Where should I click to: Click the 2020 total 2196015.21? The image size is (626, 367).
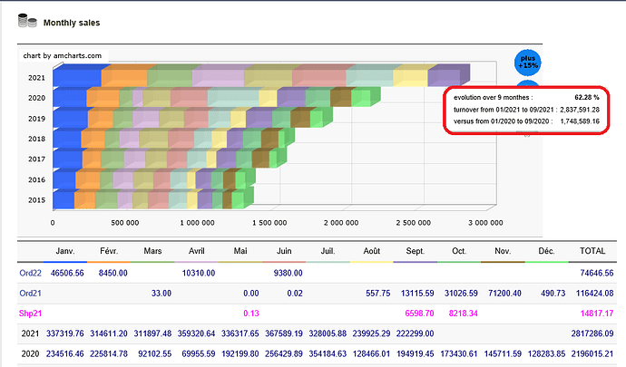click(592, 353)
